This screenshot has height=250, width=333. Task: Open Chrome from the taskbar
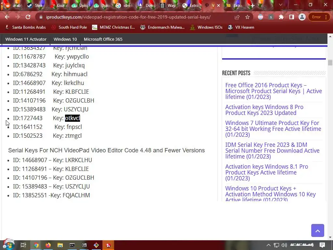(x=36, y=245)
